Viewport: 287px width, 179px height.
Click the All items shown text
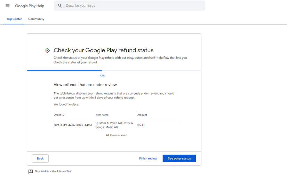pos(117,135)
